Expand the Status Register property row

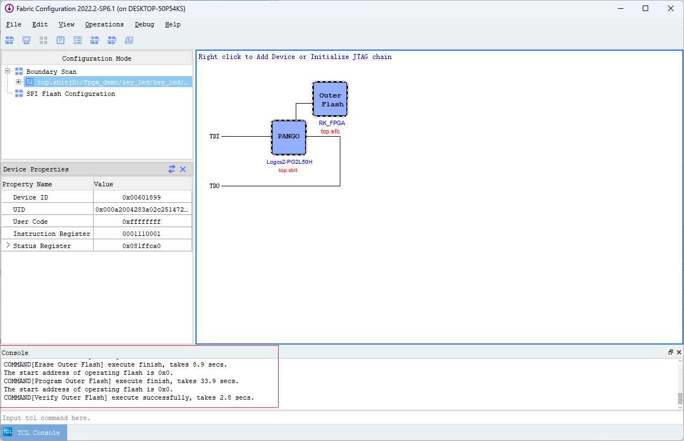point(7,245)
